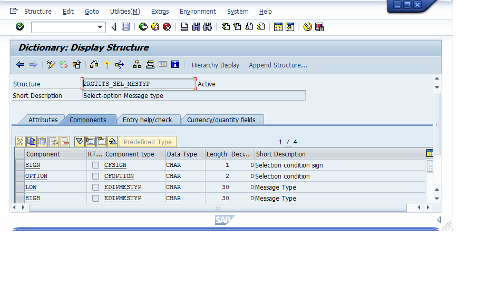Open Help via yellow question mark icon
Viewport: 487px width, 296px height.
(x=308, y=27)
